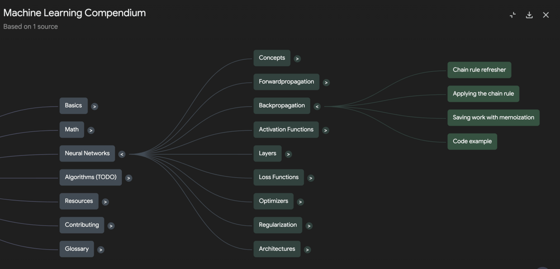Open the Code example node
The height and width of the screenshot is (269, 560).
coord(472,141)
